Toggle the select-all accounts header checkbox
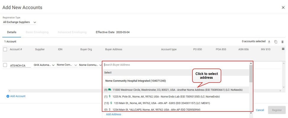288x118 pixels. click(5, 49)
